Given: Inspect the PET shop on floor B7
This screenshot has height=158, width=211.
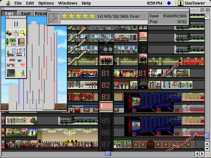Looking at the screenshot, I should [123, 144].
